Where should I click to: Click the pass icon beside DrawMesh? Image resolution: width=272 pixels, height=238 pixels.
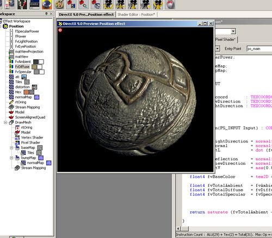click(x=11, y=122)
